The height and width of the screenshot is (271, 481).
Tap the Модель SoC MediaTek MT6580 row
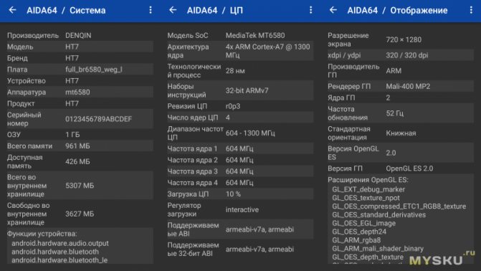240,35
